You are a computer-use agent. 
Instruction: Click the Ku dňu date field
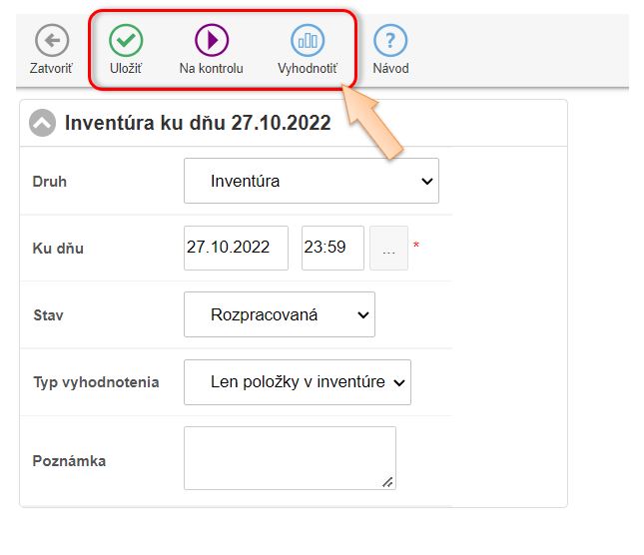click(x=236, y=248)
